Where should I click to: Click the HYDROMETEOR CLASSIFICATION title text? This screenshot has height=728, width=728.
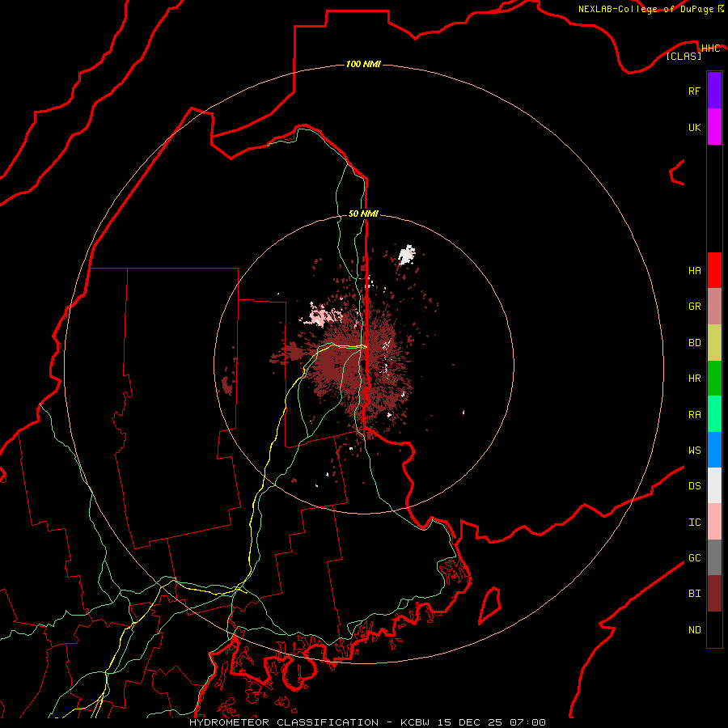pyautogui.click(x=284, y=722)
